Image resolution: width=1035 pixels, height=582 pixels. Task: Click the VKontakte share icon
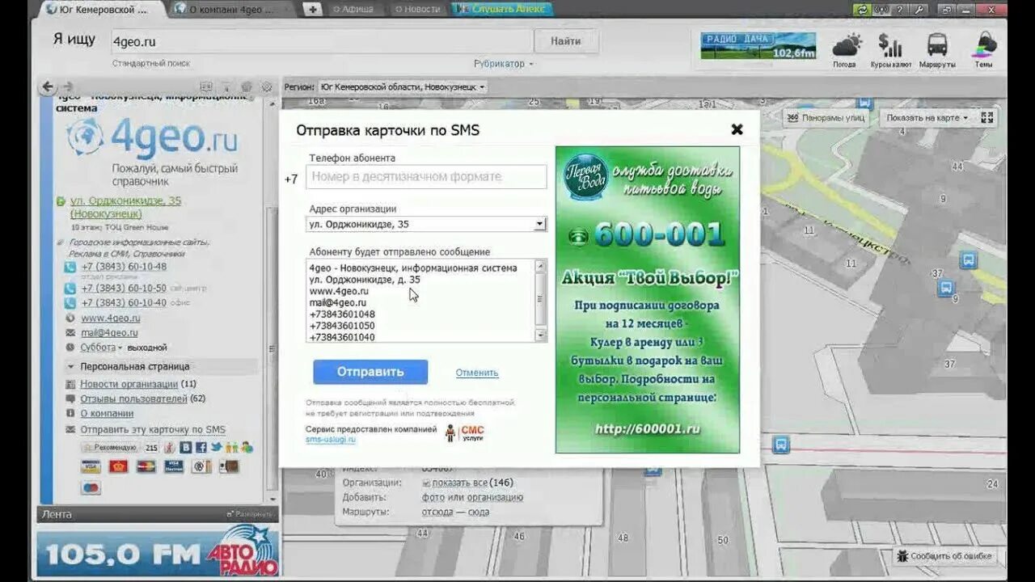click(x=185, y=447)
